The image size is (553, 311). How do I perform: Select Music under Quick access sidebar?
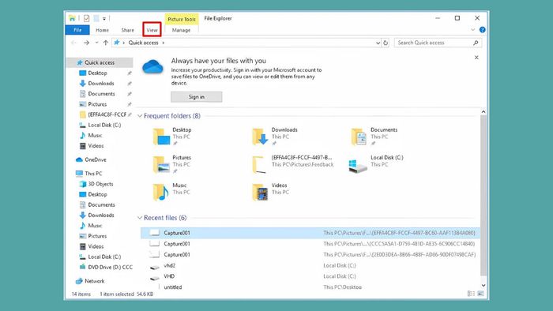(95, 135)
